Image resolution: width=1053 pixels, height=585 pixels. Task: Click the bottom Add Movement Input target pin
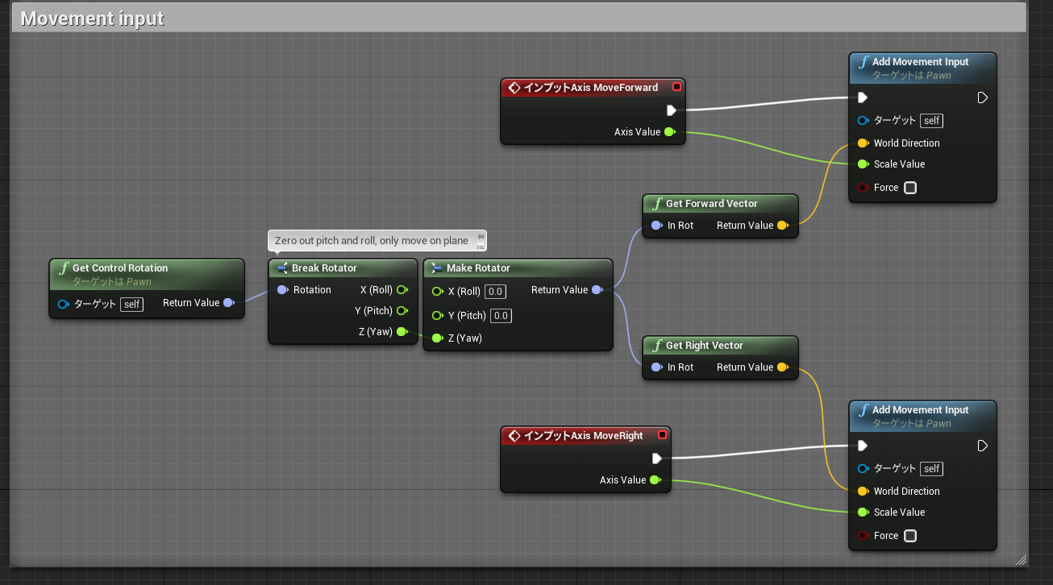pos(864,468)
